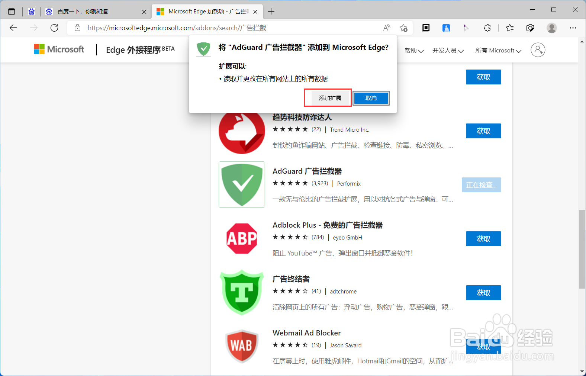Click the Microsoft logo

[x=59, y=49]
